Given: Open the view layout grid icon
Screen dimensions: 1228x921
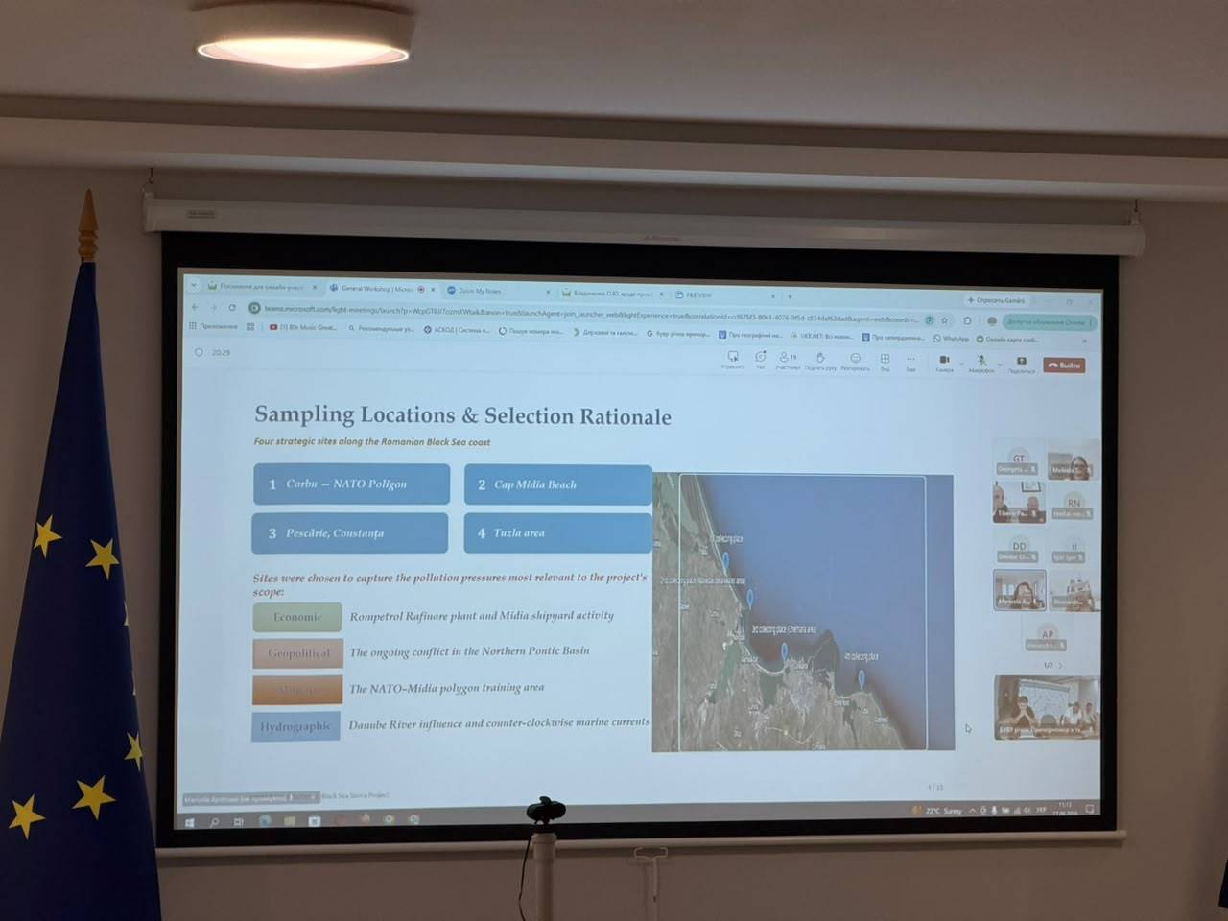Looking at the screenshot, I should (x=885, y=360).
